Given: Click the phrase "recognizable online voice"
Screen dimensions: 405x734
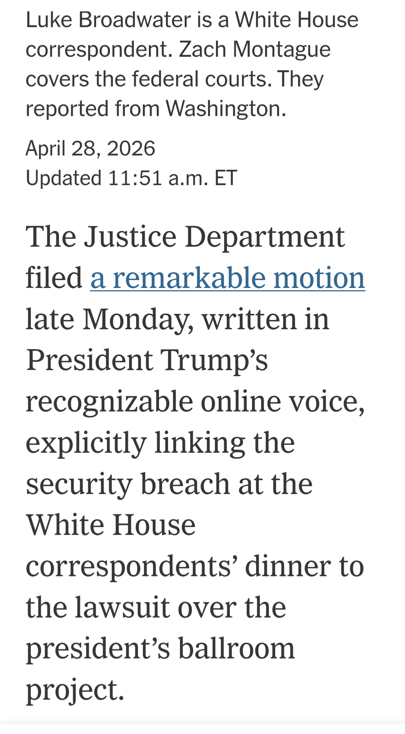Looking at the screenshot, I should 195,401.
